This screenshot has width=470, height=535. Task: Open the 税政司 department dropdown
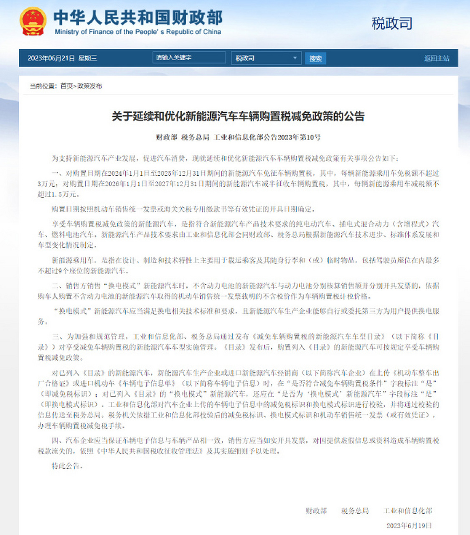pyautogui.click(x=266, y=58)
